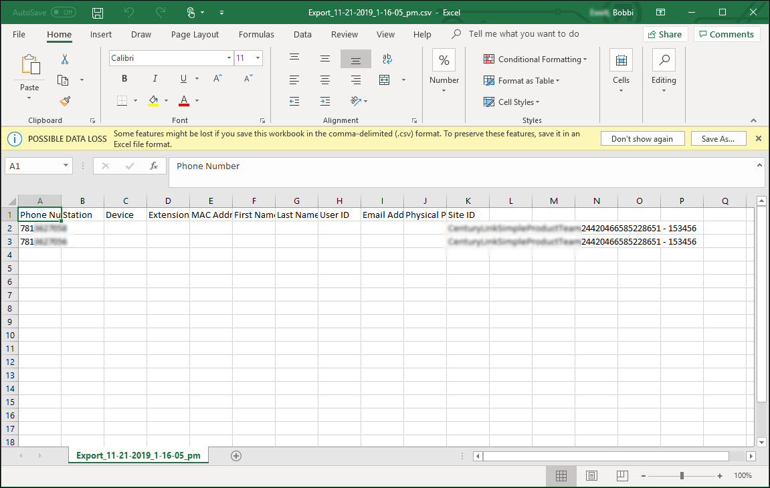This screenshot has height=488, width=770.
Task: Add a new sheet with plus icon
Action: [235, 456]
